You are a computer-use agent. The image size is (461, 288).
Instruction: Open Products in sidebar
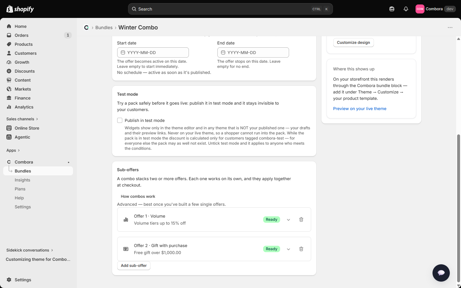[x=38, y=44]
